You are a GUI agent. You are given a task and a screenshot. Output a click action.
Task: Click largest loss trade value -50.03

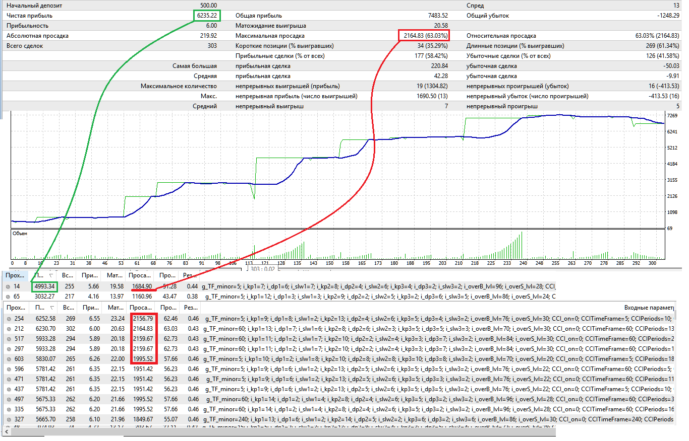tap(671, 66)
